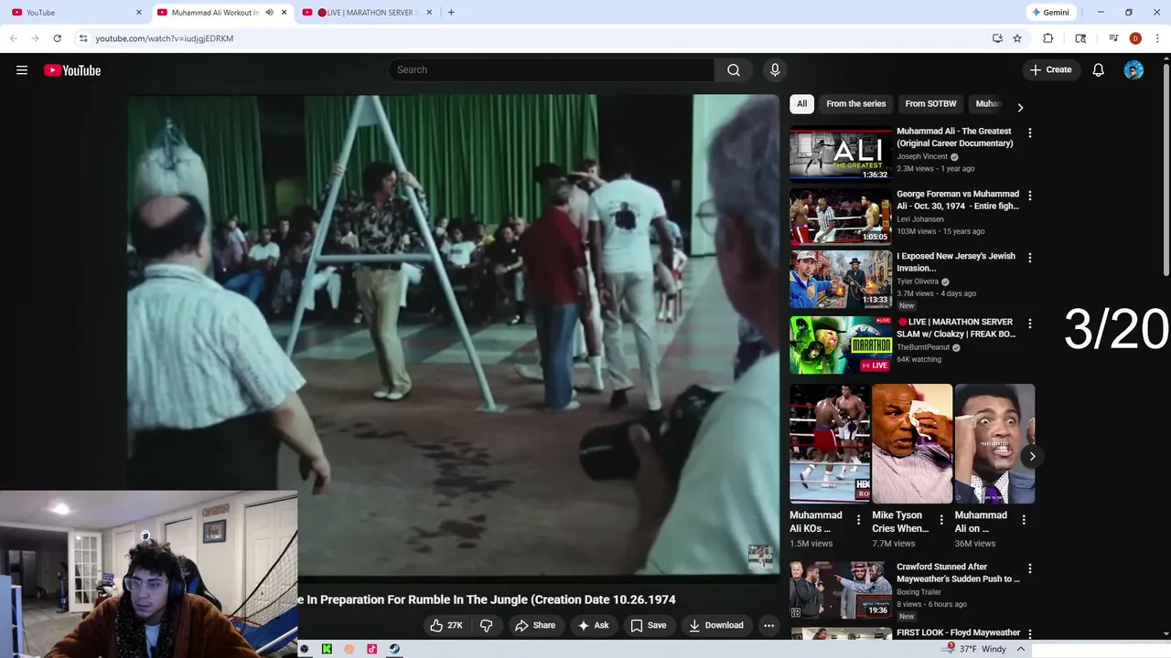The image size is (1171, 658).
Task: Dislike the video with thumbs down
Action: point(487,625)
